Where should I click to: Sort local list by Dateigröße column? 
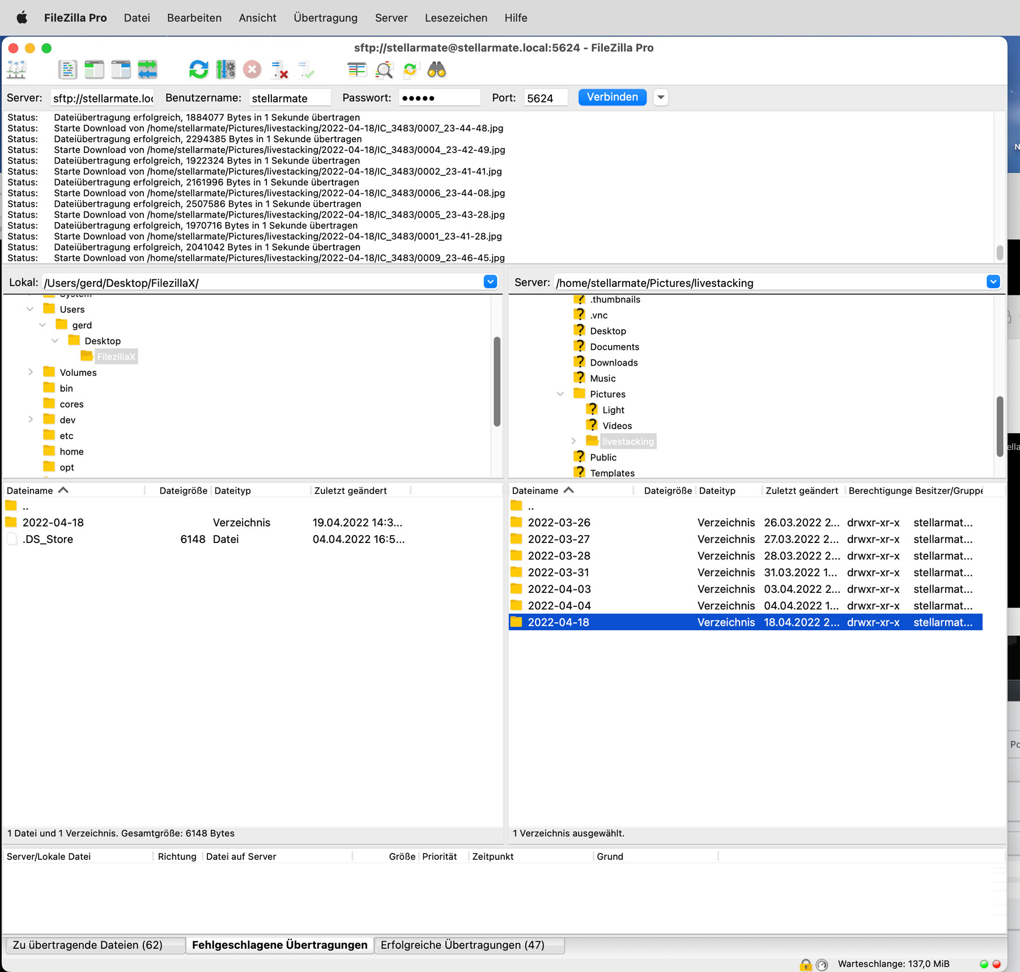[183, 490]
